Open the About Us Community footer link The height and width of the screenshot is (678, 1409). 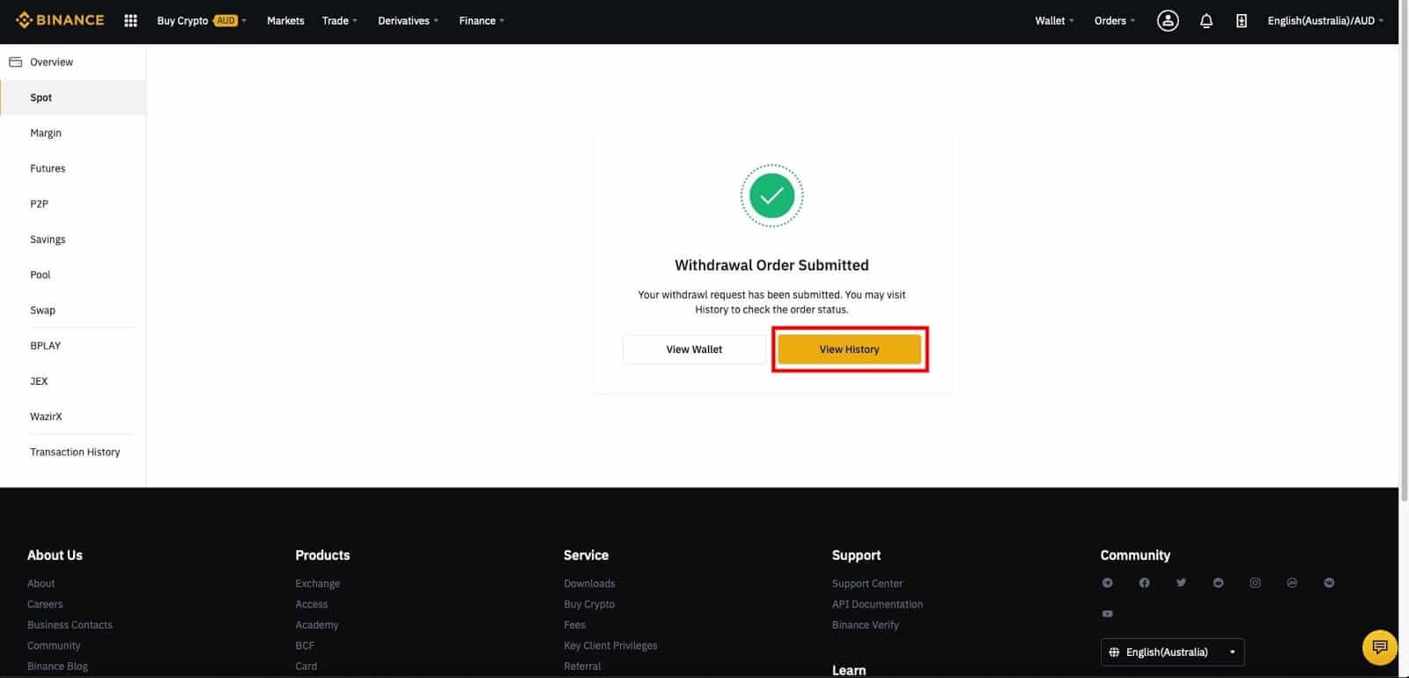[54, 645]
